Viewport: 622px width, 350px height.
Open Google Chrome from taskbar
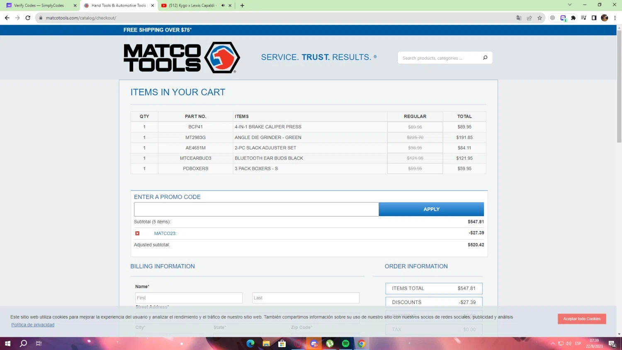[362, 343]
